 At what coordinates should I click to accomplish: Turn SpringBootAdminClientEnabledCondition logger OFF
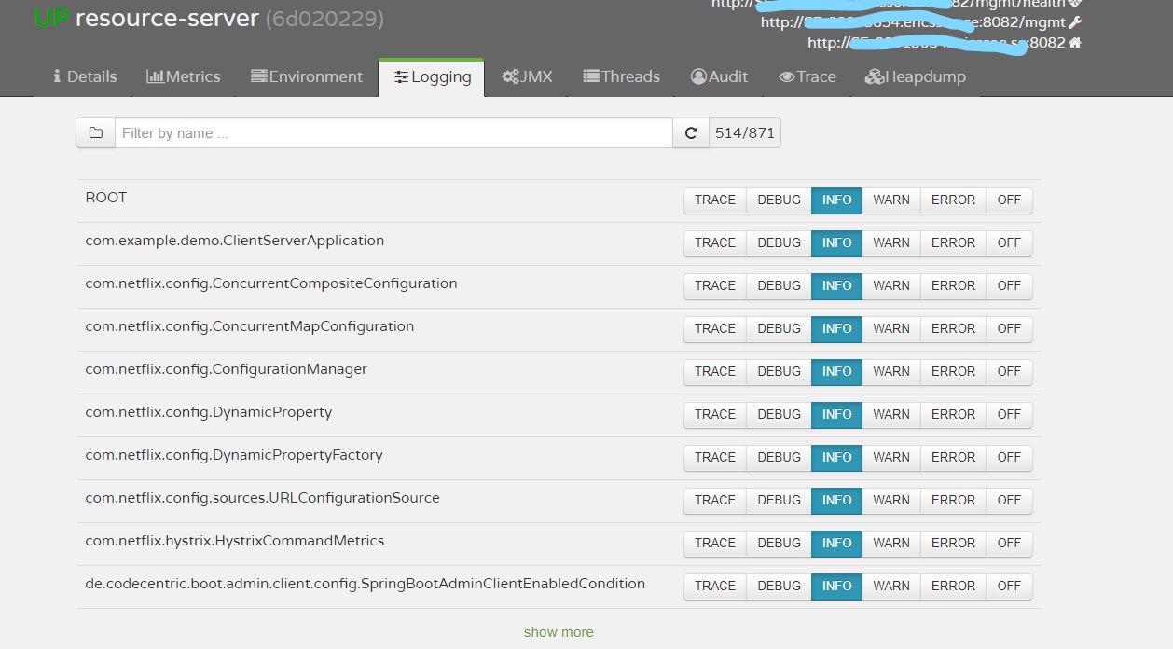(1009, 587)
